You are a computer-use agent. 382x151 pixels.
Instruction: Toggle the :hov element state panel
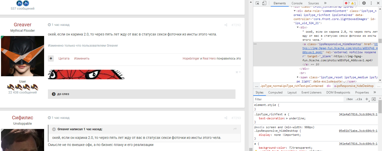pos(349,99)
